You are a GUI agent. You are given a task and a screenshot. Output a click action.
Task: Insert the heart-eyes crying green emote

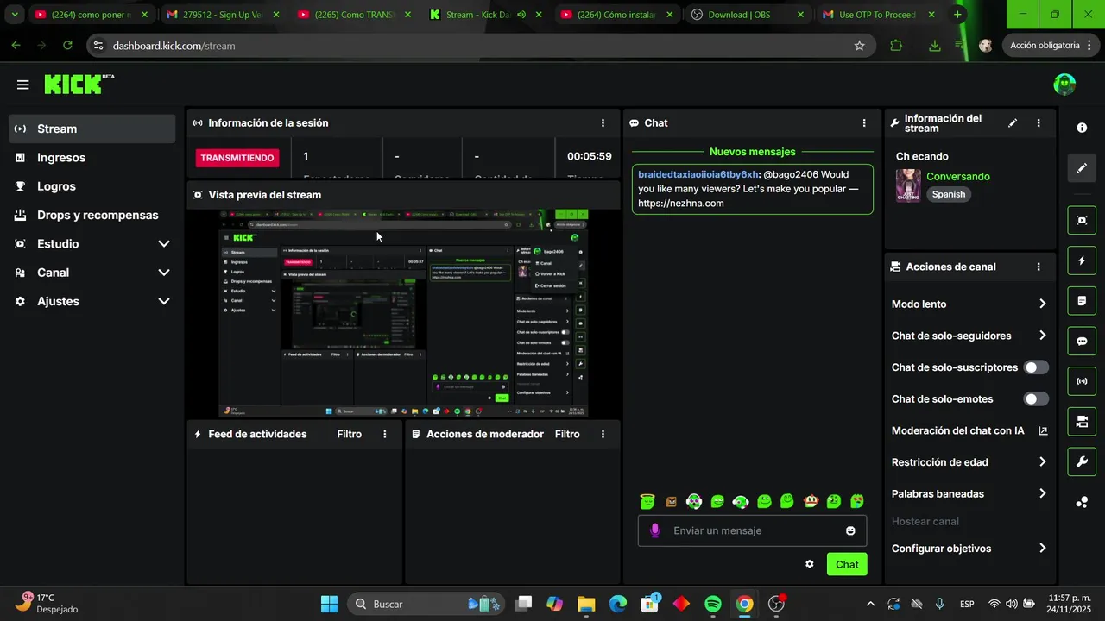(857, 500)
